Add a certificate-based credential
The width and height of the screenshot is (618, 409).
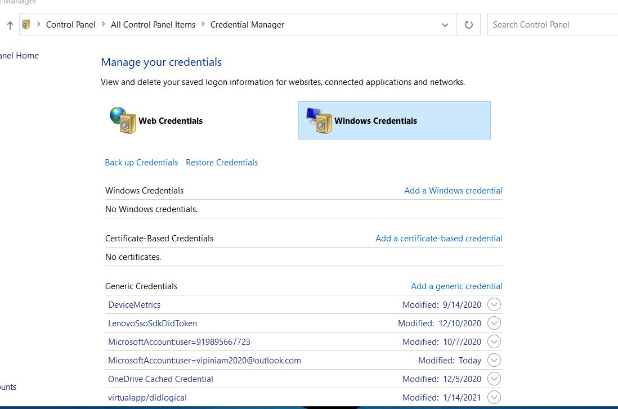point(438,239)
